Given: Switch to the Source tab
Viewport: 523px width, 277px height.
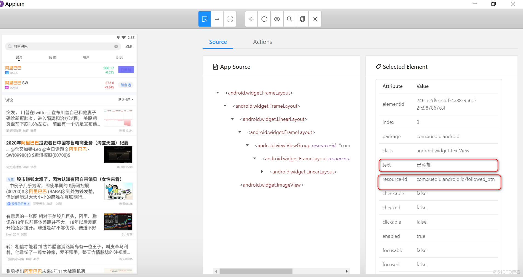Looking at the screenshot, I should (218, 42).
